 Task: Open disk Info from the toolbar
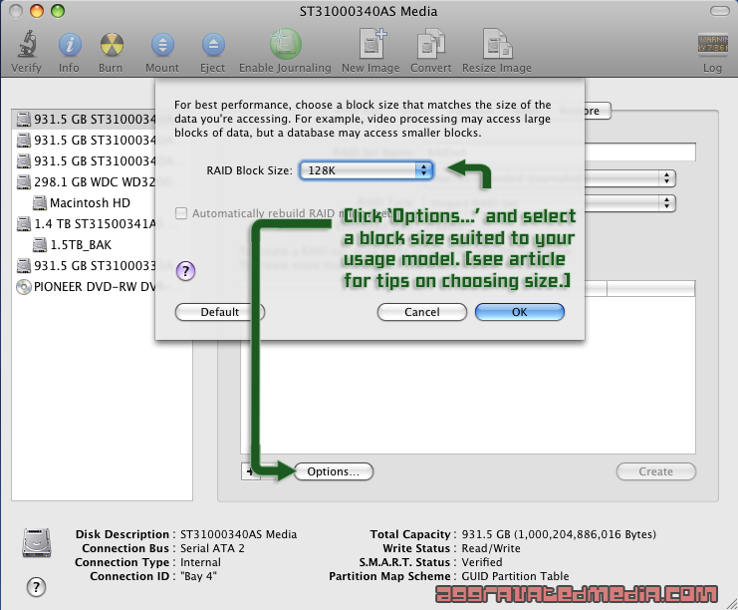coord(69,45)
